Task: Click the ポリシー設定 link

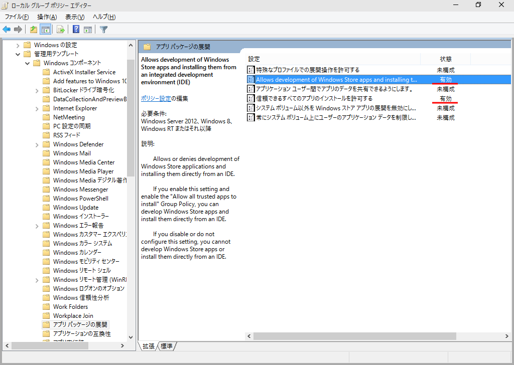Action: point(156,99)
